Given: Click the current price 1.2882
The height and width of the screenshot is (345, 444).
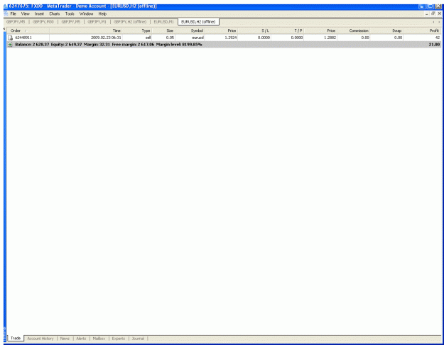Looking at the screenshot, I should [x=330, y=38].
